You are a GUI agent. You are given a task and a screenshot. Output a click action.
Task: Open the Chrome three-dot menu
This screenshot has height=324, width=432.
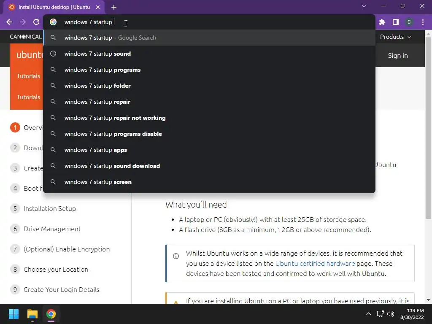pos(423,22)
